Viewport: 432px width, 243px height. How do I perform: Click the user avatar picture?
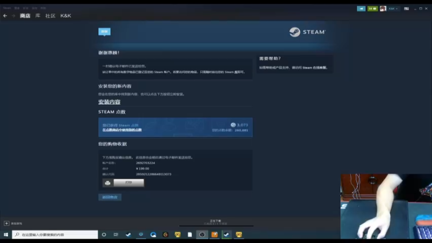tap(383, 9)
